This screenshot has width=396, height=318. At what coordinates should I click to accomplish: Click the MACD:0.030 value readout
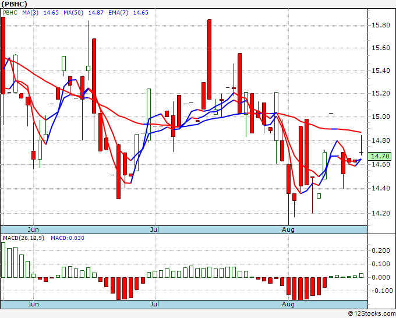click(68, 238)
